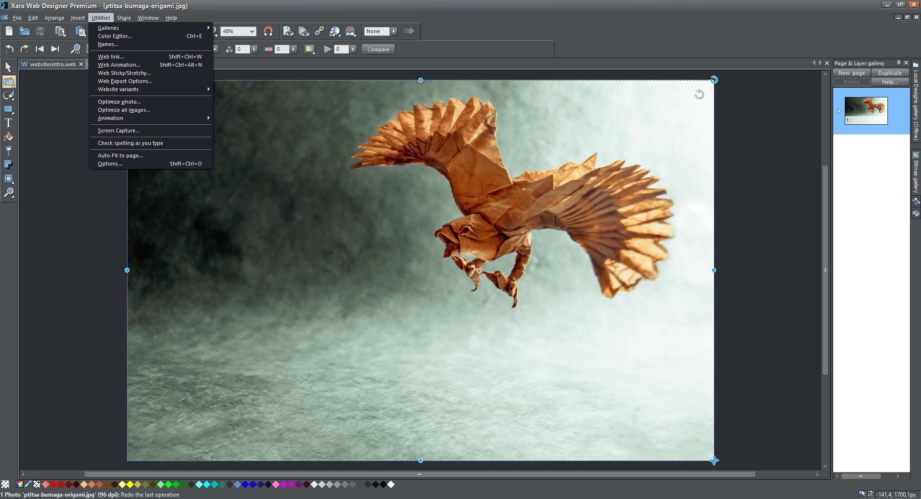Select the Zoom magnifier tool
921x499 pixels.
[x=9, y=192]
